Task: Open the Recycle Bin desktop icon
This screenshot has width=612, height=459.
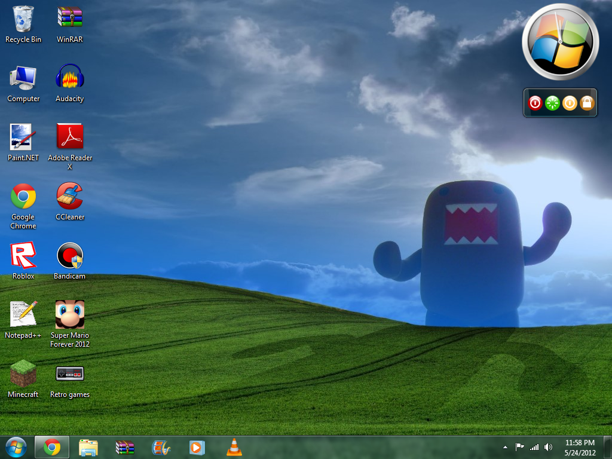Action: click(x=23, y=24)
